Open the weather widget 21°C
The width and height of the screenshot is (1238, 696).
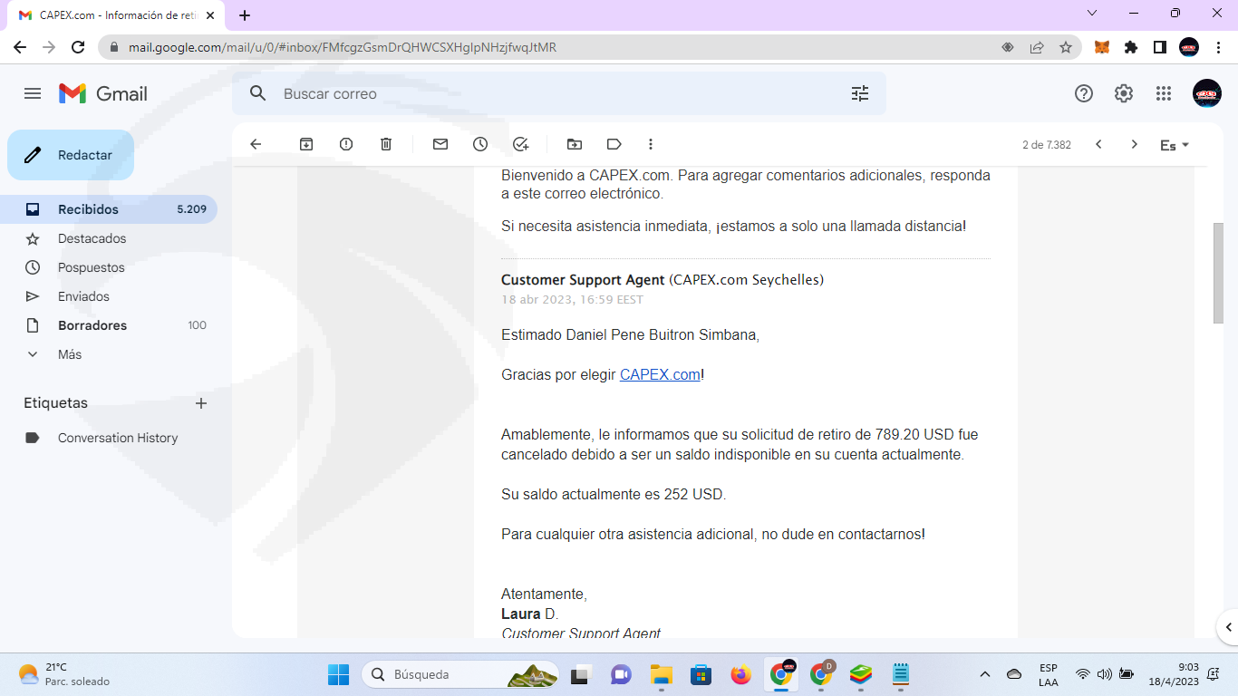click(x=64, y=674)
